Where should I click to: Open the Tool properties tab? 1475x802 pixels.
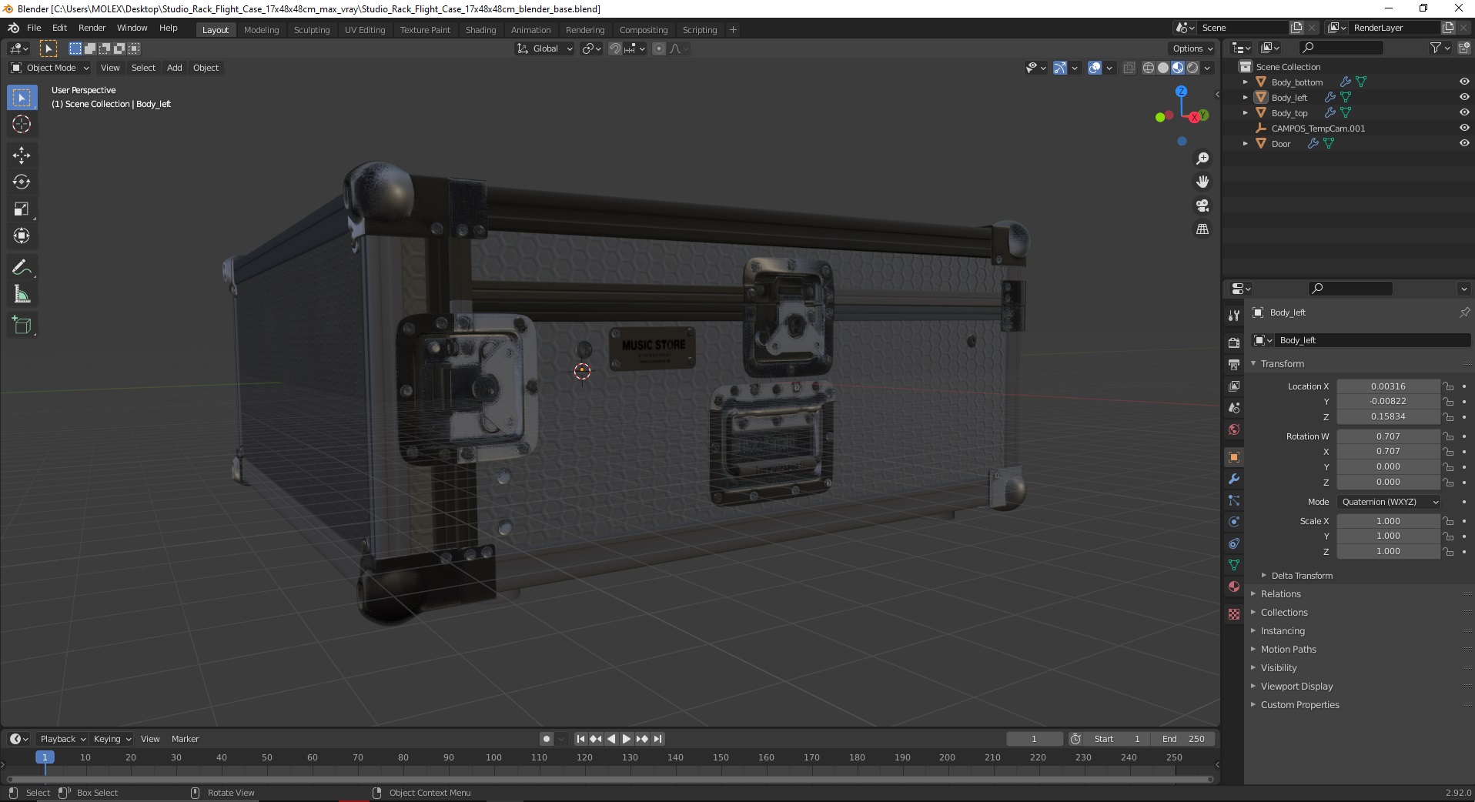[1234, 316]
